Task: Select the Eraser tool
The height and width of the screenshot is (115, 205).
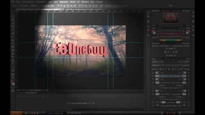Action: (13, 47)
